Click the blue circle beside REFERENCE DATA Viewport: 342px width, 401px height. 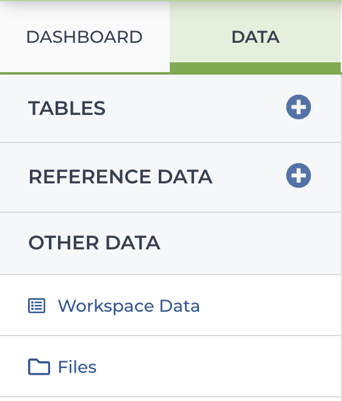[x=298, y=175]
